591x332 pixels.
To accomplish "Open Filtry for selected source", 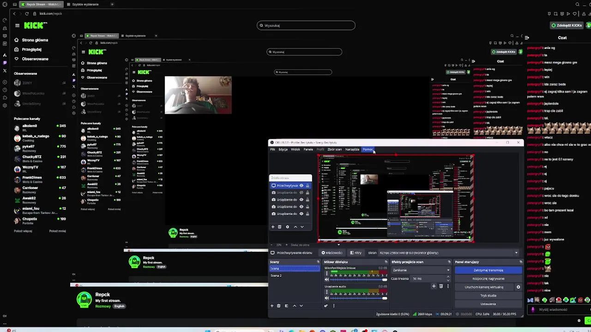I will tap(356, 253).
